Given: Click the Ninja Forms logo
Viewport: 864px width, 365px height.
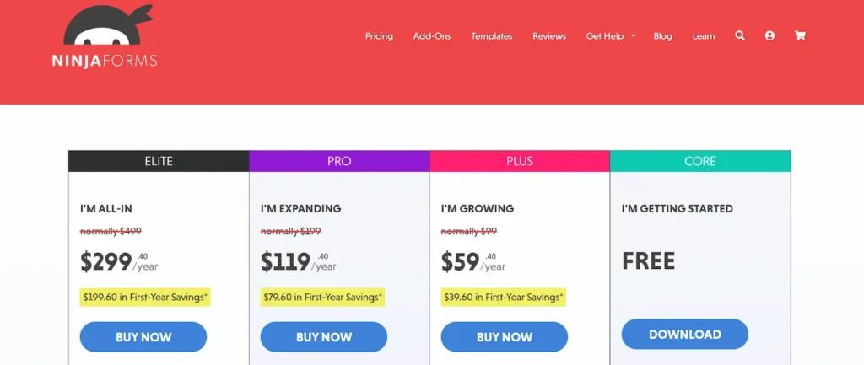Looking at the screenshot, I should click(105, 37).
